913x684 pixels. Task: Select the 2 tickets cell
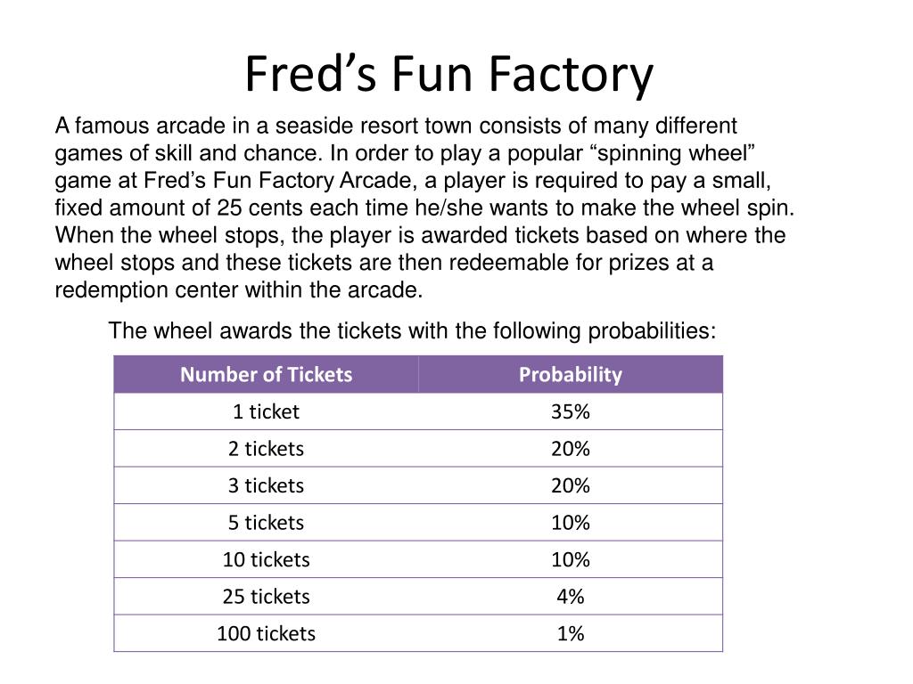(266, 449)
